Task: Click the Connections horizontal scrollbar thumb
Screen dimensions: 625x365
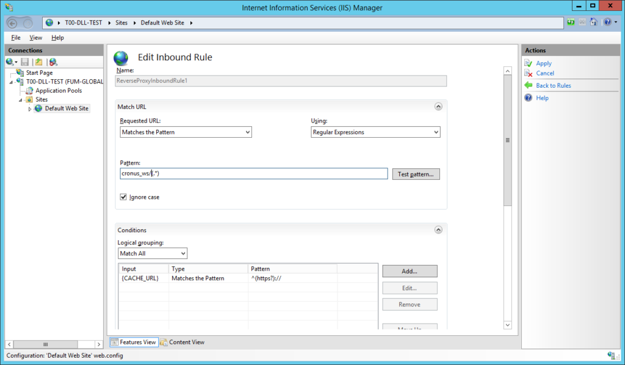Action: (45, 344)
